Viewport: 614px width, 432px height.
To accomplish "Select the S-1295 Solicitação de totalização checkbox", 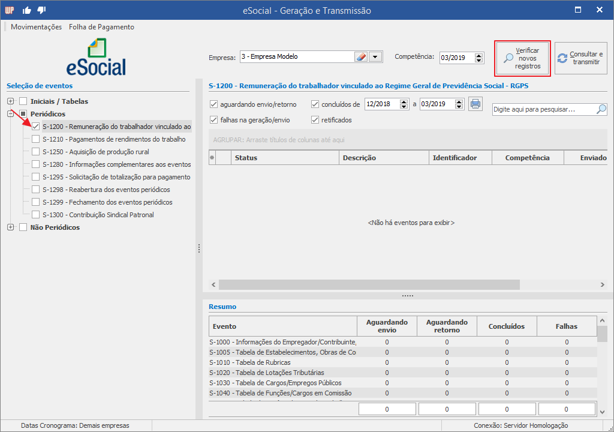I will click(x=35, y=177).
